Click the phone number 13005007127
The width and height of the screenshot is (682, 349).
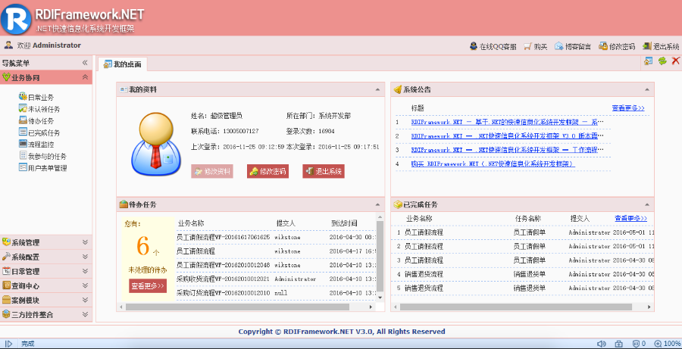pyautogui.click(x=240, y=131)
